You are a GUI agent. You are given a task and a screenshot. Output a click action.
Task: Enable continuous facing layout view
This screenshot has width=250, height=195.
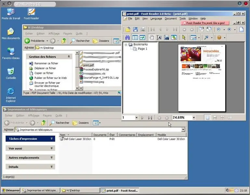[x=222, y=118]
